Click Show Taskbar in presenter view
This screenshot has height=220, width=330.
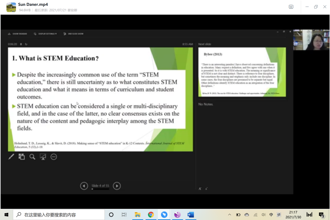pos(18,34)
